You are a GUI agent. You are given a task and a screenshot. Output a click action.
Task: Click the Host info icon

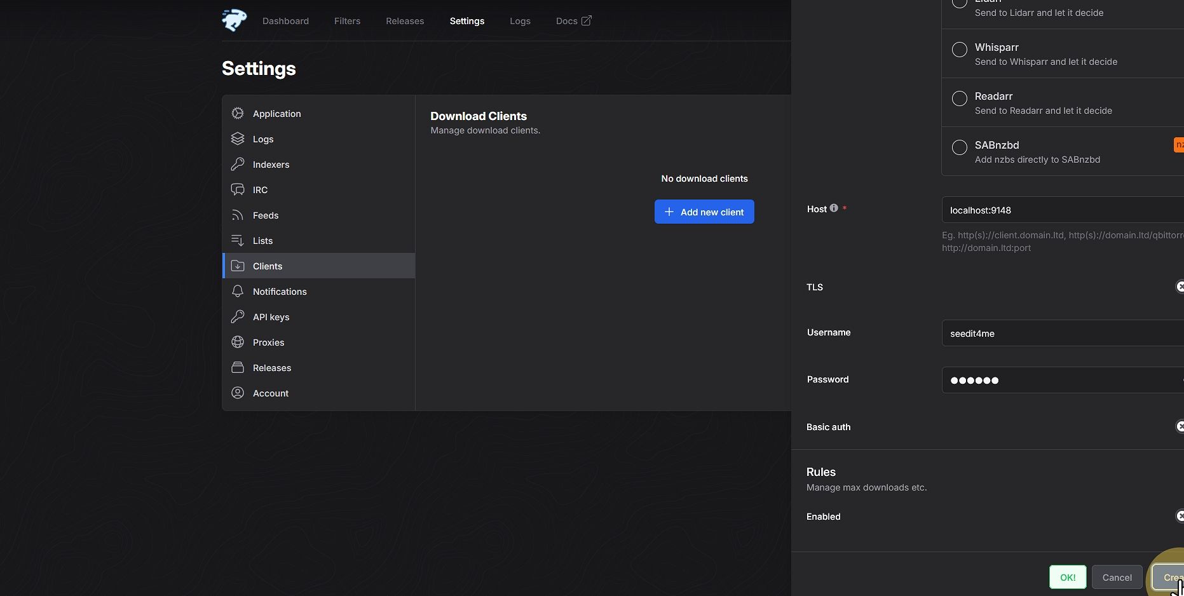point(834,208)
